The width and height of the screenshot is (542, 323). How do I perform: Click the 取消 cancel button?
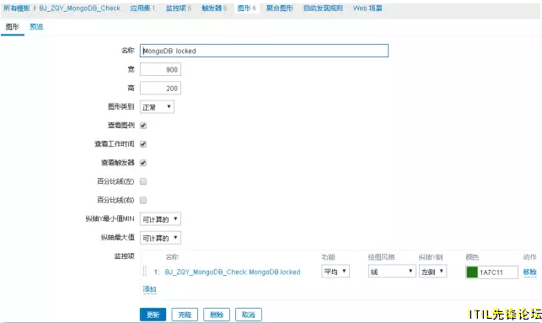(249, 315)
